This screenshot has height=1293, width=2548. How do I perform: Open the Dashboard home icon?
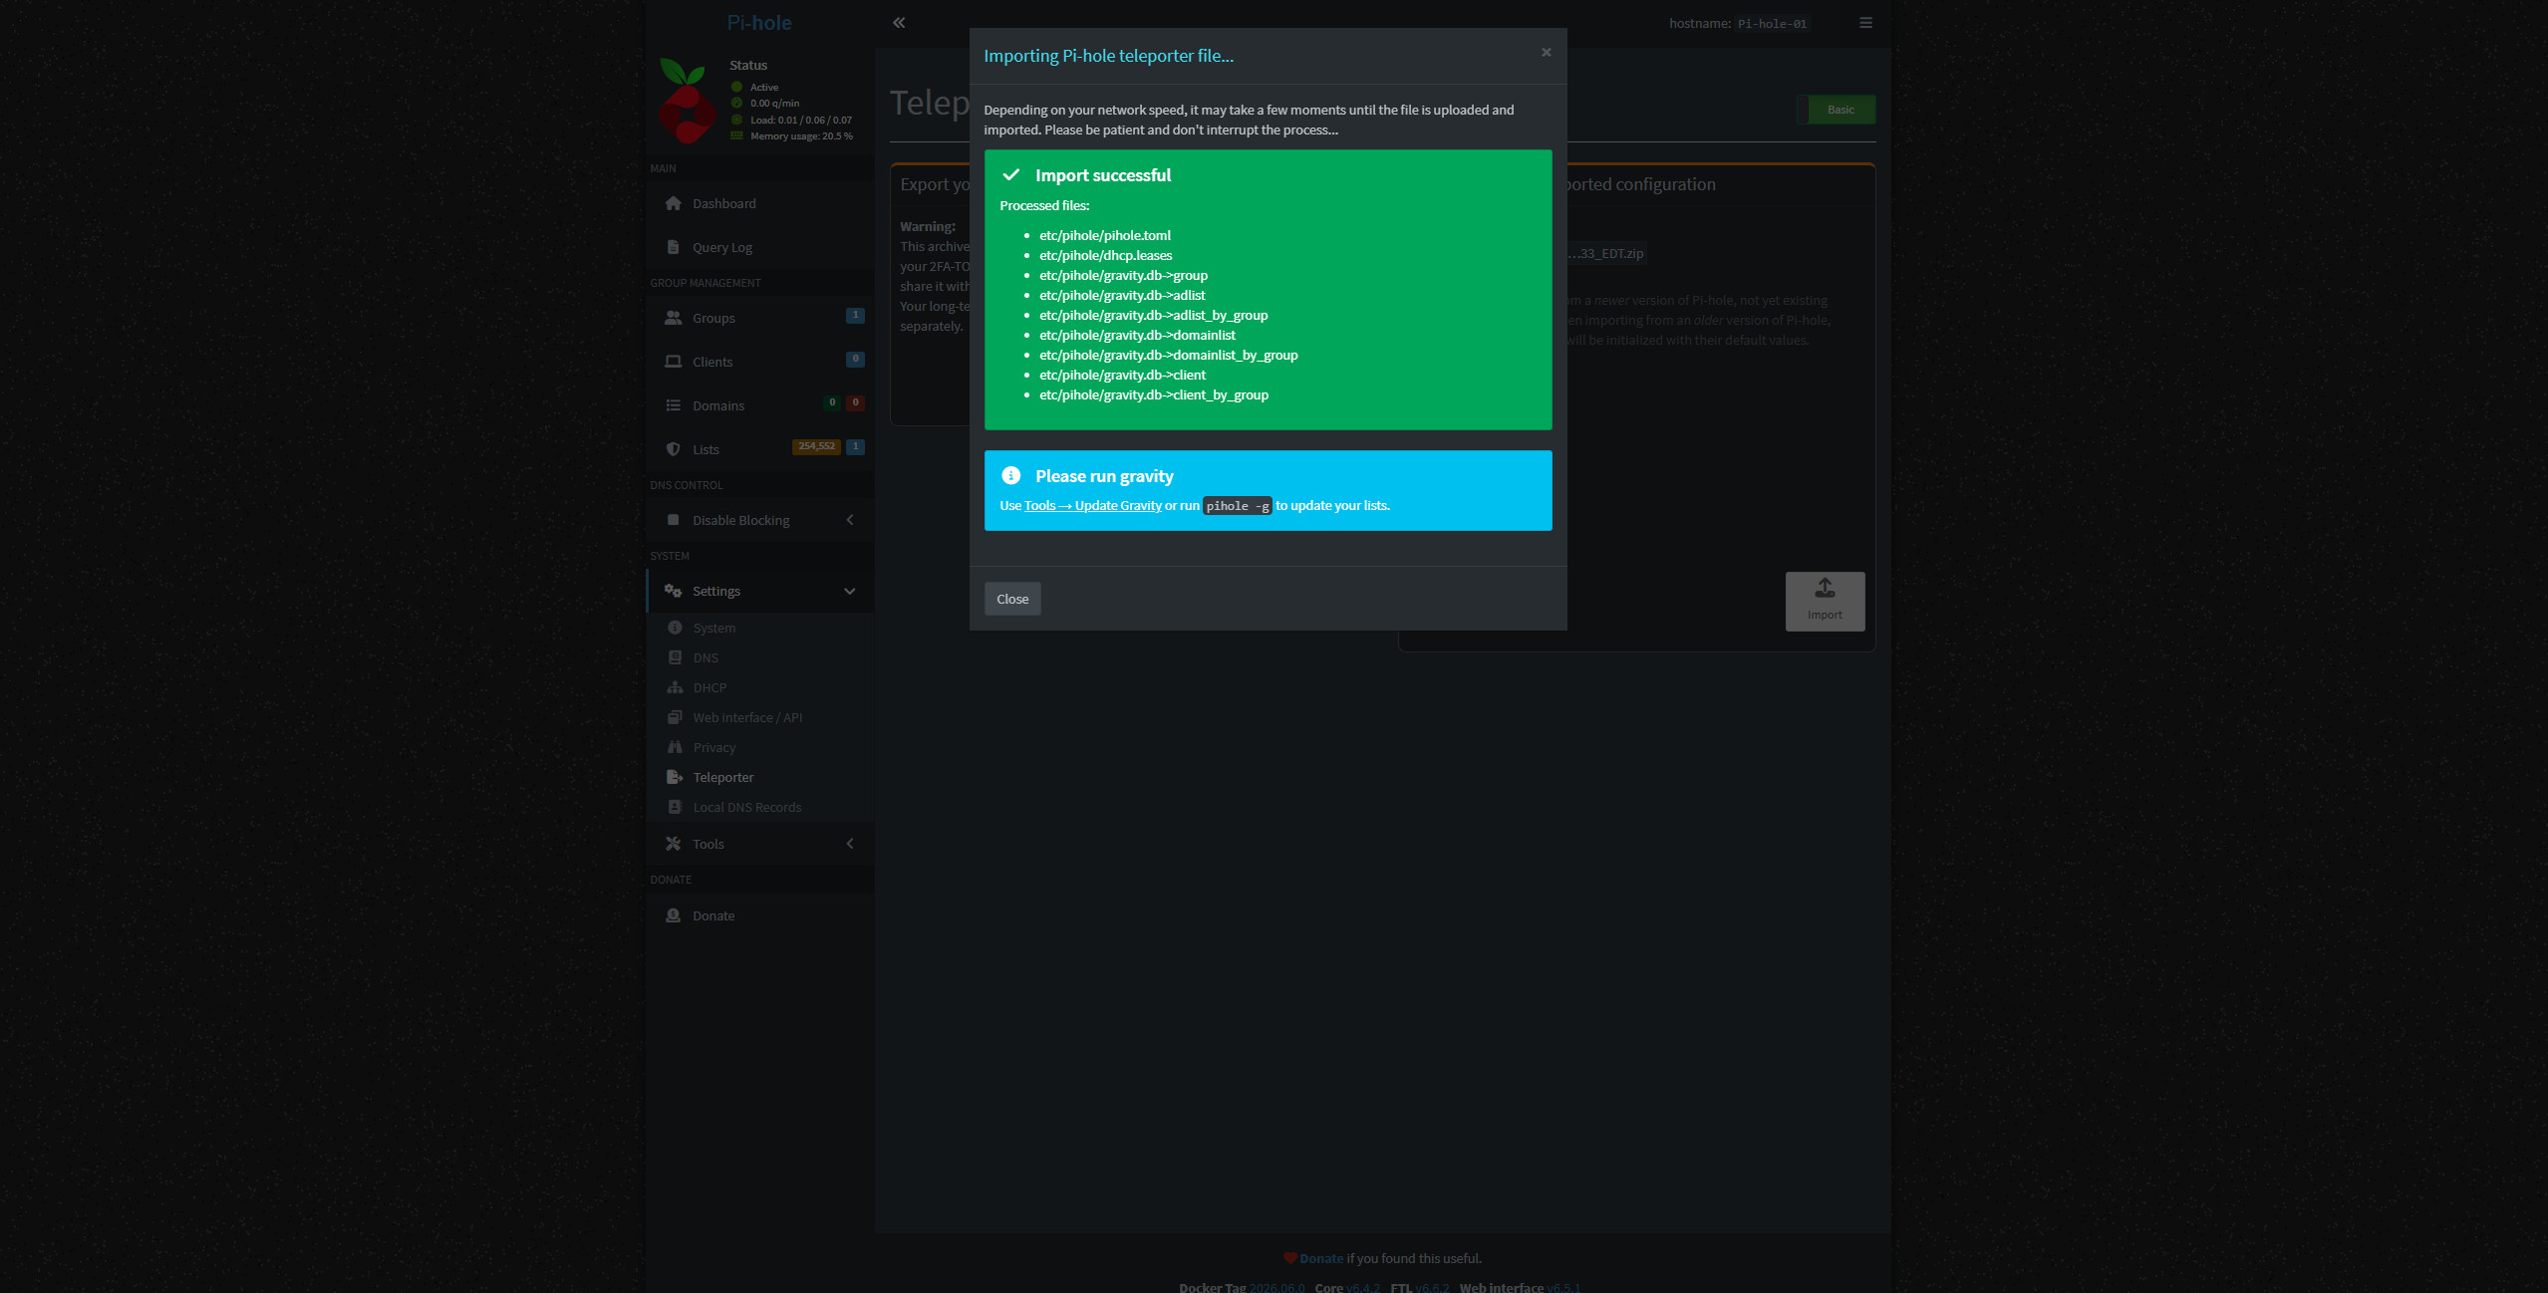(674, 203)
